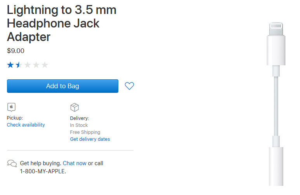
Task: Click the fourth empty rating star
Action: 36,65
